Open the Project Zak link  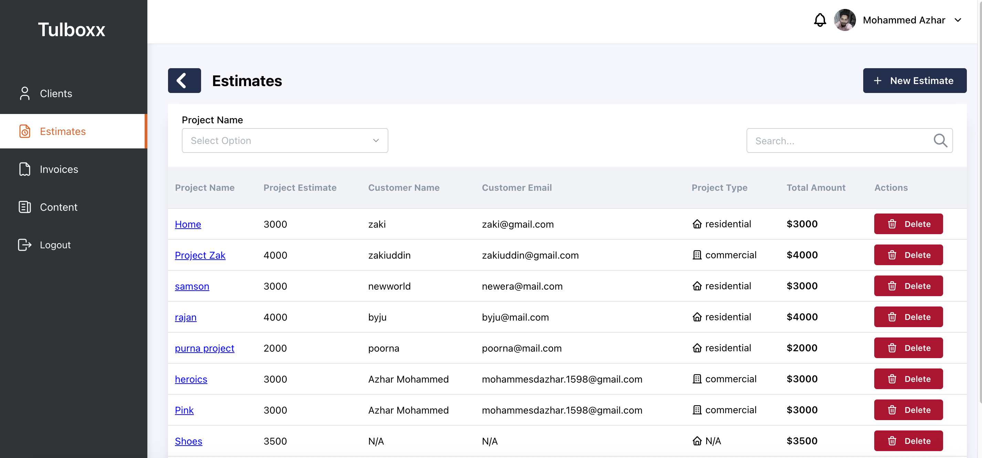200,255
